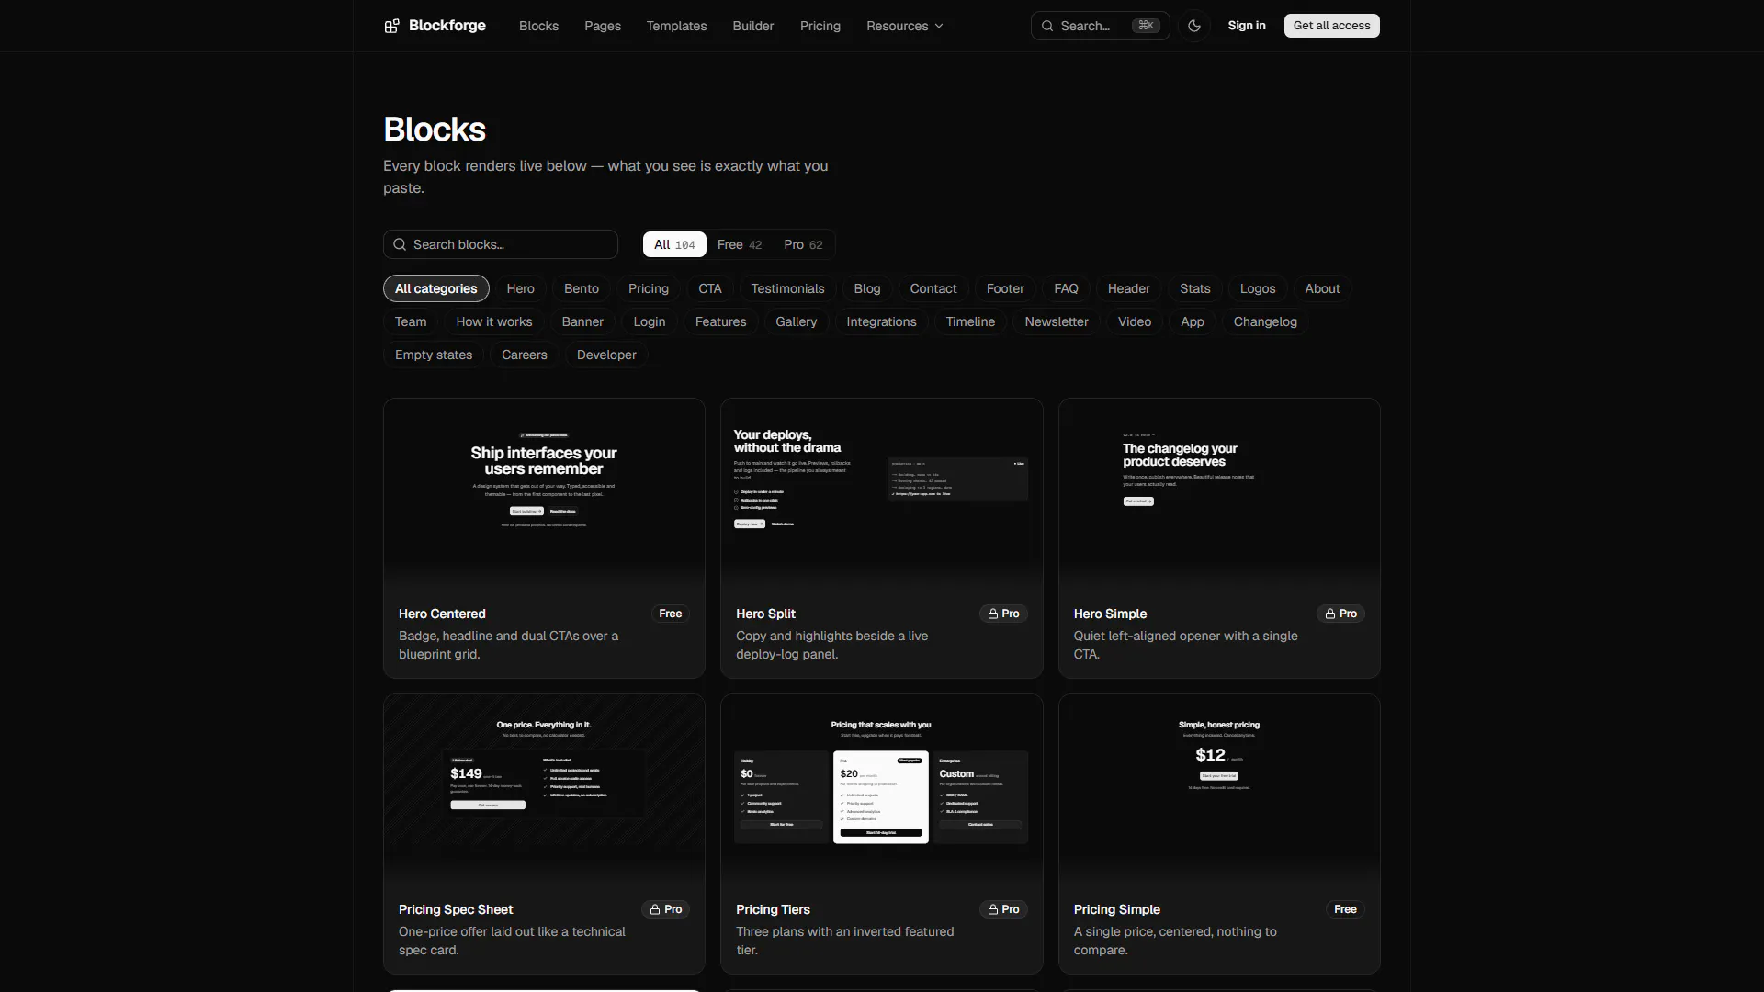This screenshot has height=992, width=1764.
Task: Click the Sign in link
Action: [1247, 26]
